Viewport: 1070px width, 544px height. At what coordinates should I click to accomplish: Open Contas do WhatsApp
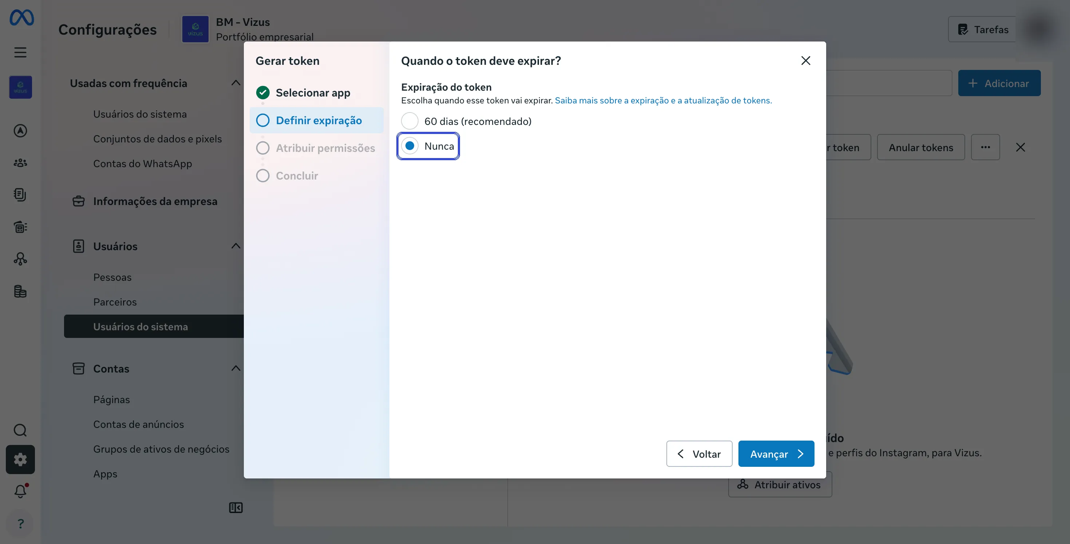click(142, 164)
